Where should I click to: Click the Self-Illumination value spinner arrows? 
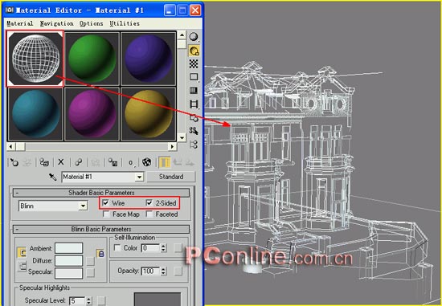(163, 248)
